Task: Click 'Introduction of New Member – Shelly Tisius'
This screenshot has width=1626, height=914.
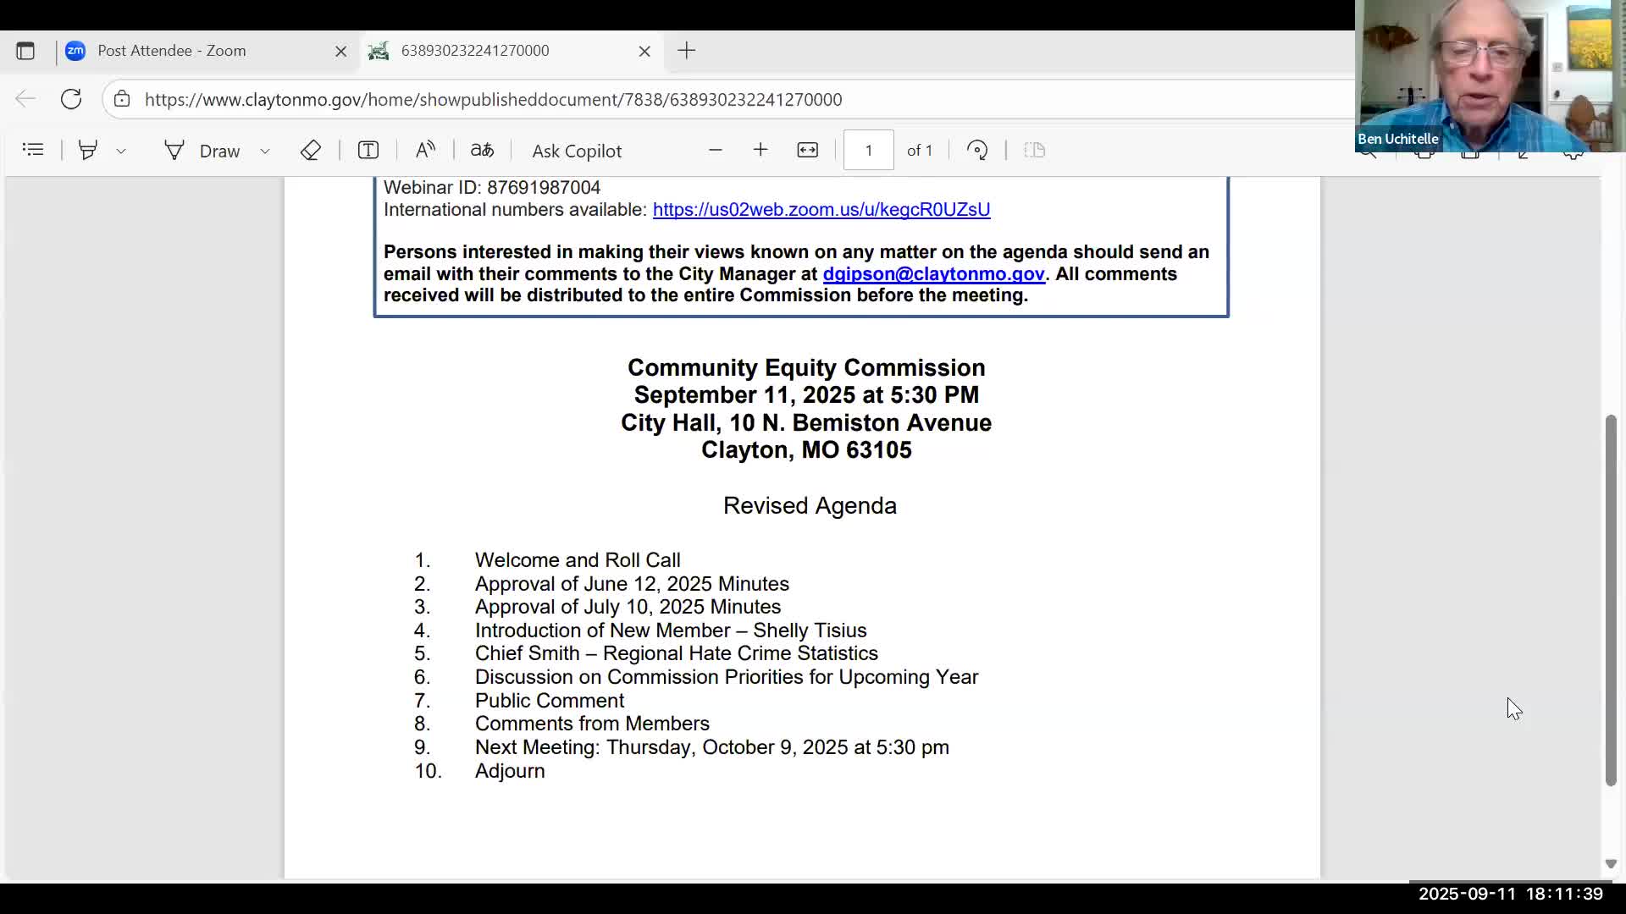Action: coord(671,630)
